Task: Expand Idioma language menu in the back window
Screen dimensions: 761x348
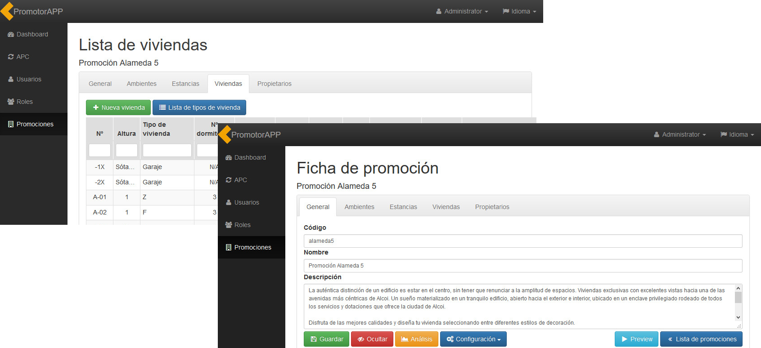Action: 519,11
